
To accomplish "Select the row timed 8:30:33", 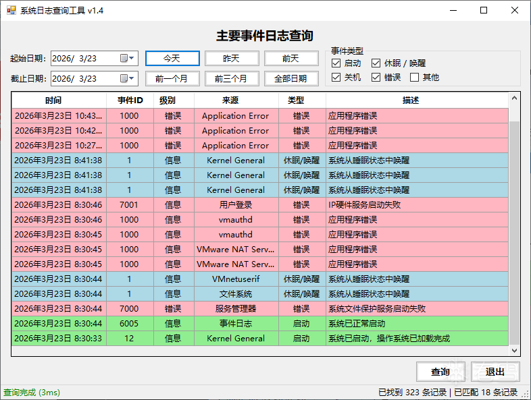I will click(259, 339).
